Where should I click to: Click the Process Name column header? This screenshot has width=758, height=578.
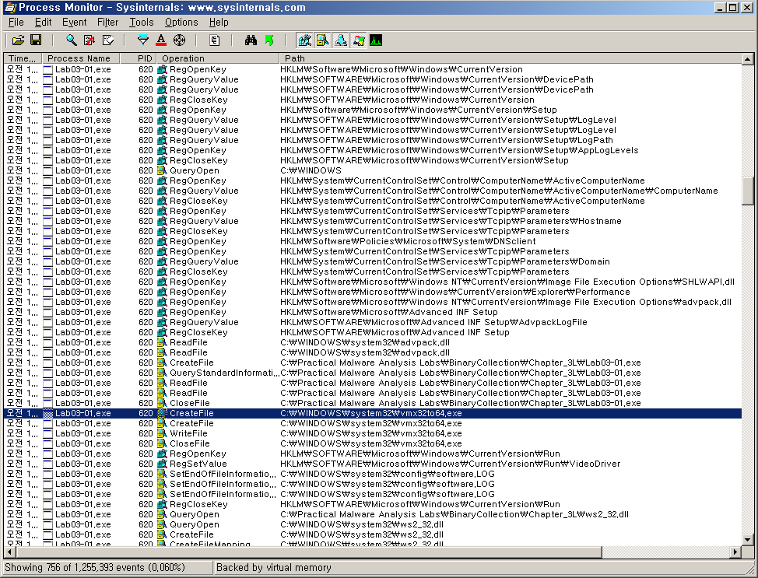click(x=79, y=58)
